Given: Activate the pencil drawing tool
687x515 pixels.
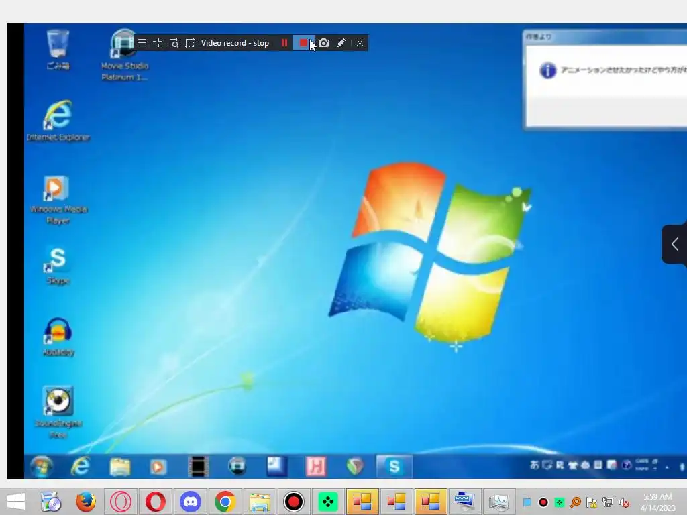Looking at the screenshot, I should click(x=341, y=43).
